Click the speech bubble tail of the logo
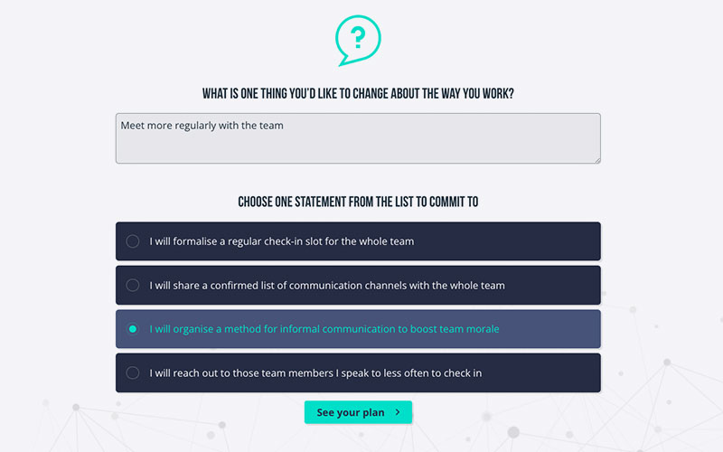The image size is (723, 452). tap(344, 61)
